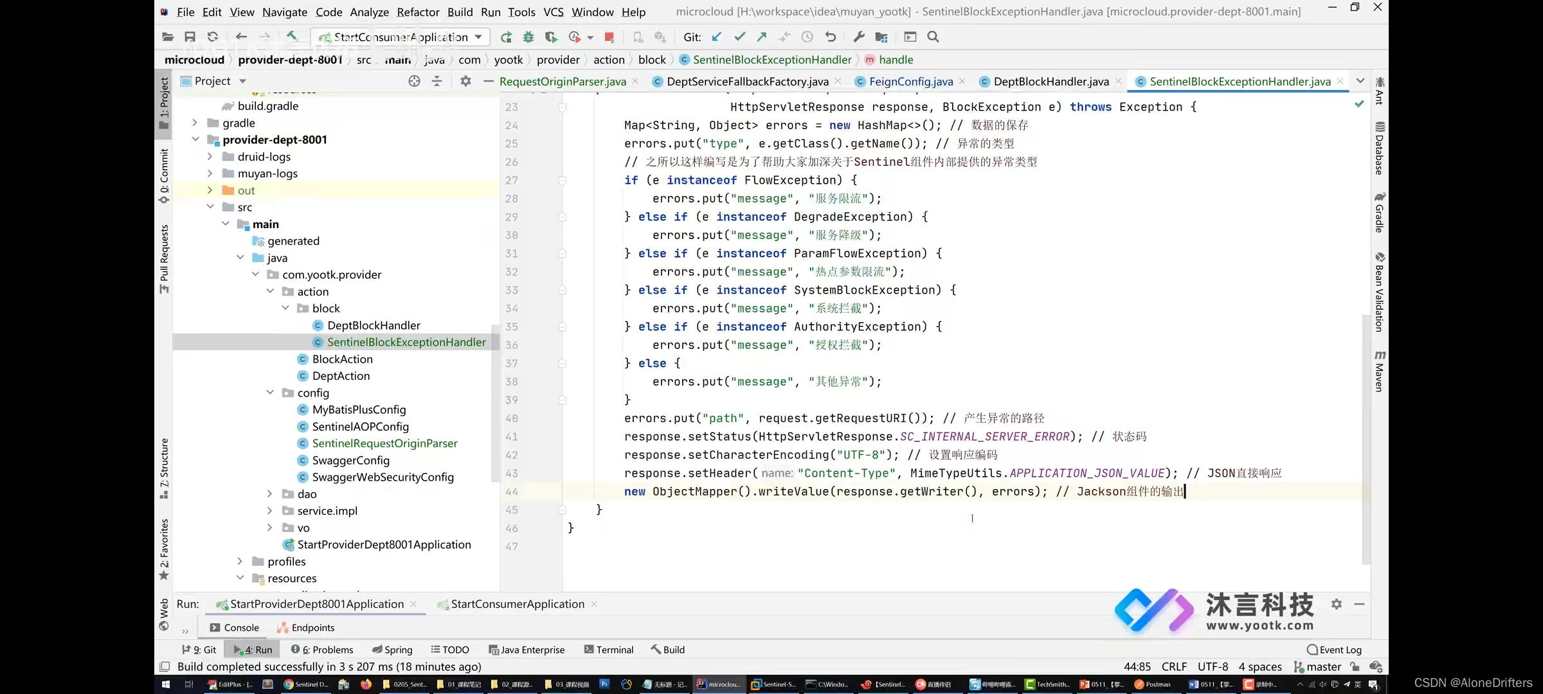1543x694 pixels.
Task: Select SwaggerConfig in project tree
Action: pyautogui.click(x=351, y=460)
